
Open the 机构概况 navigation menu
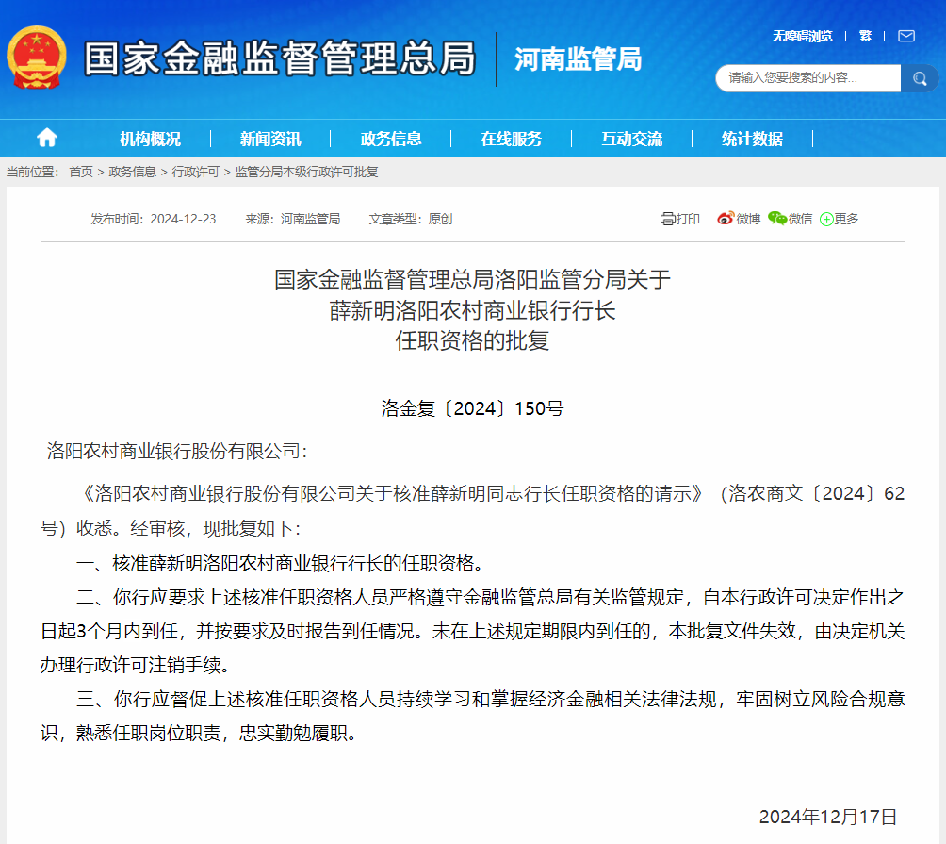[x=150, y=139]
